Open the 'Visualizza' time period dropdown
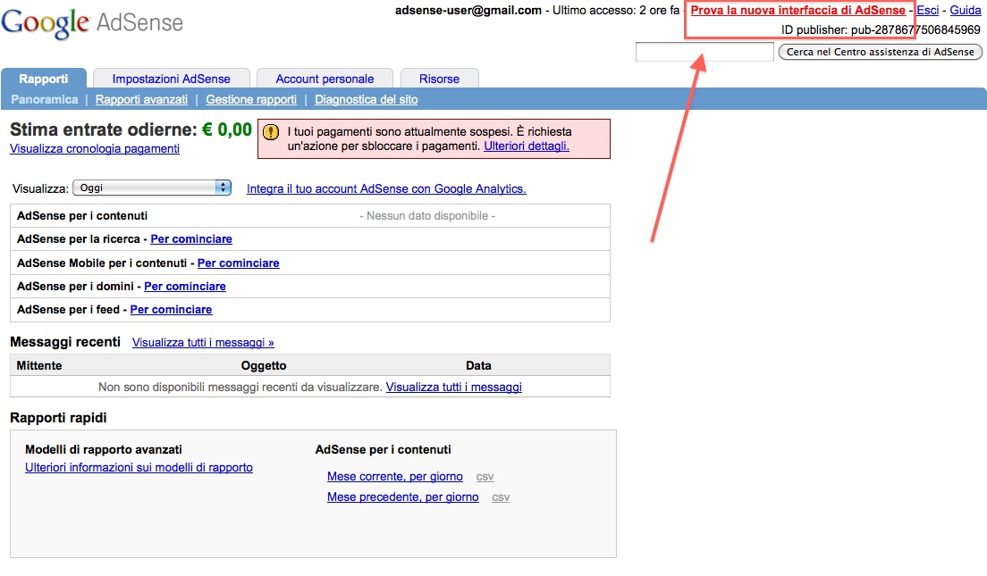The image size is (987, 576). pos(151,188)
